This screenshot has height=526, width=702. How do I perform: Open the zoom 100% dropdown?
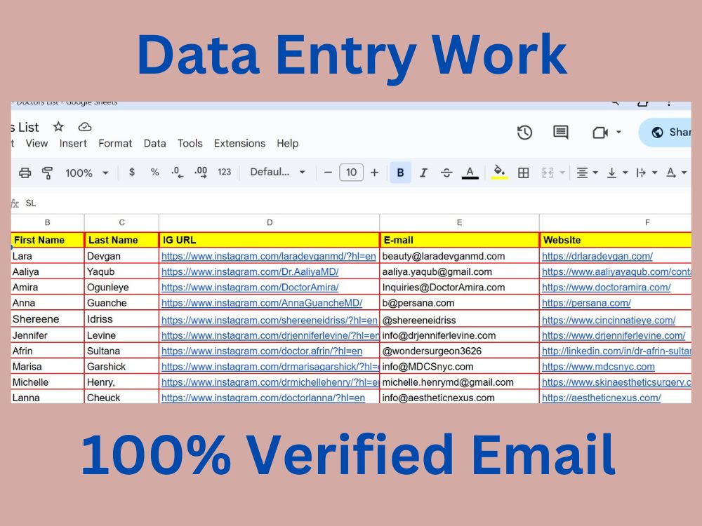tap(87, 173)
